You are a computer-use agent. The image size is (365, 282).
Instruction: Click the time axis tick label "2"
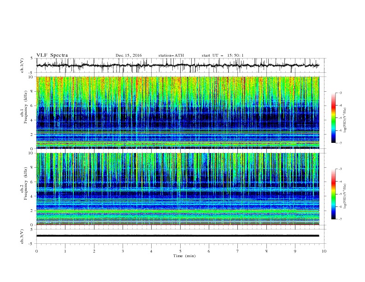click(x=94, y=251)
